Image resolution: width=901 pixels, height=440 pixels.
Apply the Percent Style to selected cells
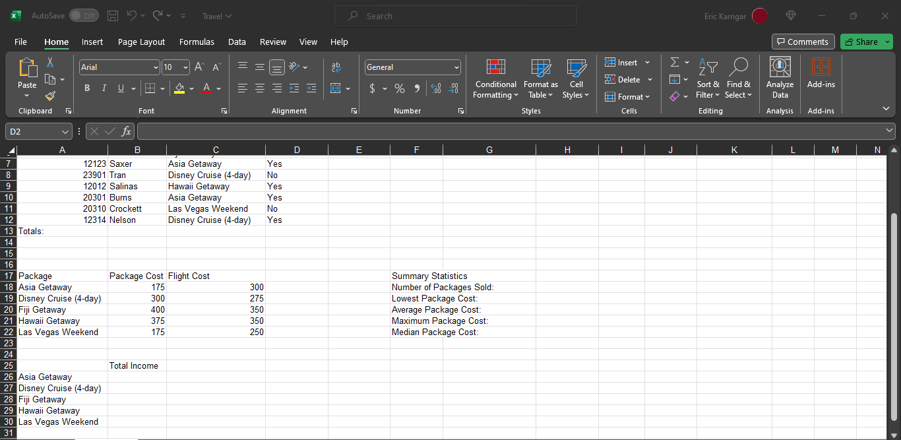click(x=399, y=88)
